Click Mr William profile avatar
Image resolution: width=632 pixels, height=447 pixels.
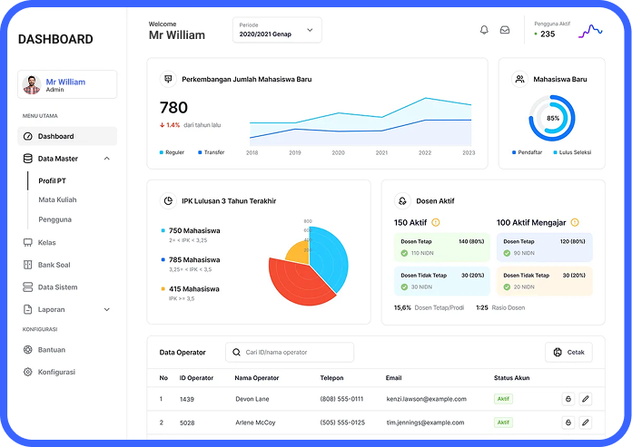(x=32, y=84)
